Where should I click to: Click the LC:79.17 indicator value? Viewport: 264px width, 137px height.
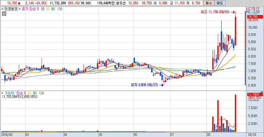tap(253, 8)
